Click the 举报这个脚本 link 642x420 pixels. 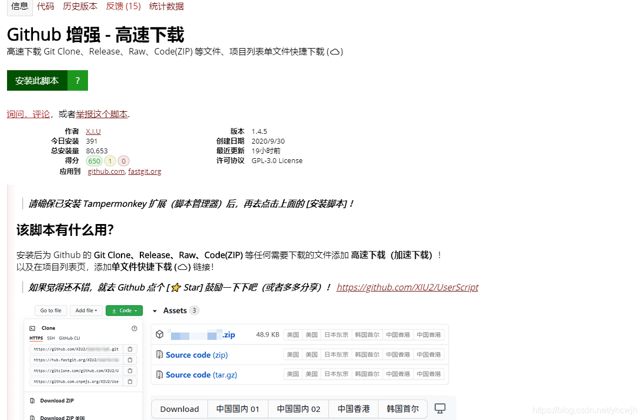[102, 114]
